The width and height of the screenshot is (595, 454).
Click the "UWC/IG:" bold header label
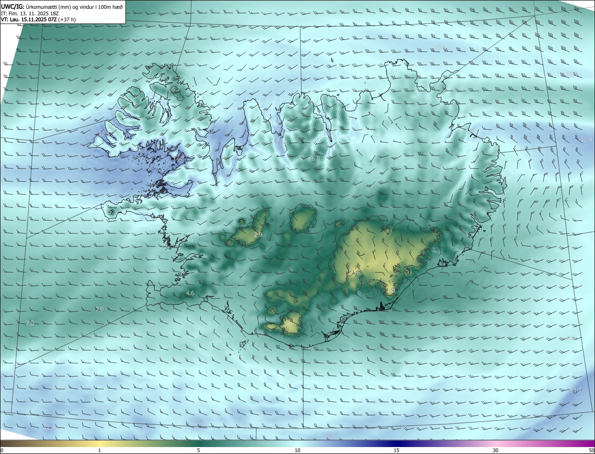point(13,7)
